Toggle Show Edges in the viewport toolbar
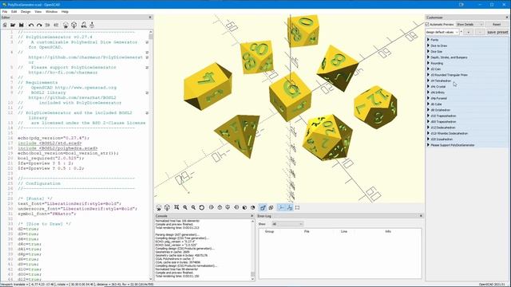Viewport: 511px width, 287px height. pos(298,207)
